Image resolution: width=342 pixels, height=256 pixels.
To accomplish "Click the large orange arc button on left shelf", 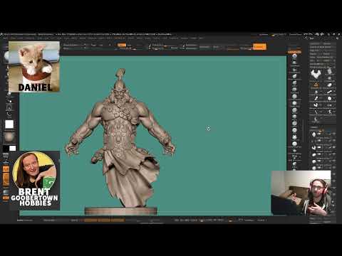I will pyautogui.click(x=6, y=180).
